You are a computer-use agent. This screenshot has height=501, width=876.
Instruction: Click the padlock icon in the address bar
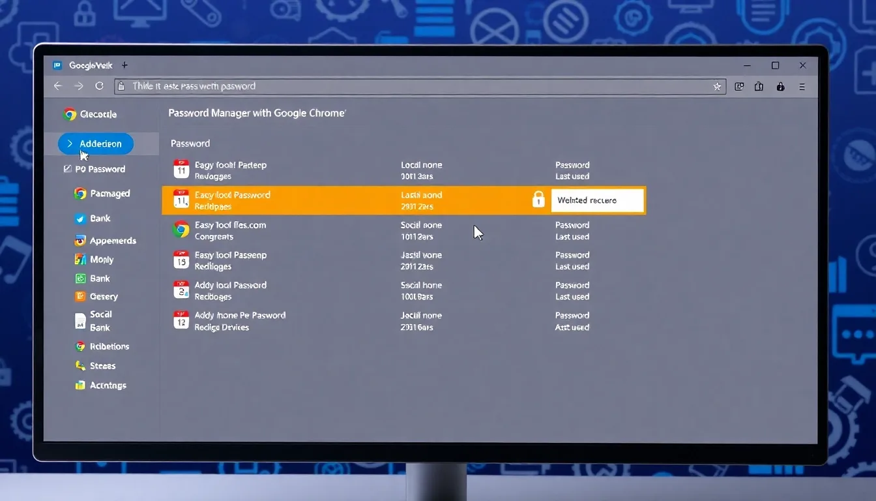120,86
